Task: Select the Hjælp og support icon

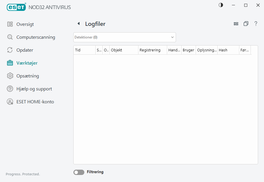Action: click(10, 89)
